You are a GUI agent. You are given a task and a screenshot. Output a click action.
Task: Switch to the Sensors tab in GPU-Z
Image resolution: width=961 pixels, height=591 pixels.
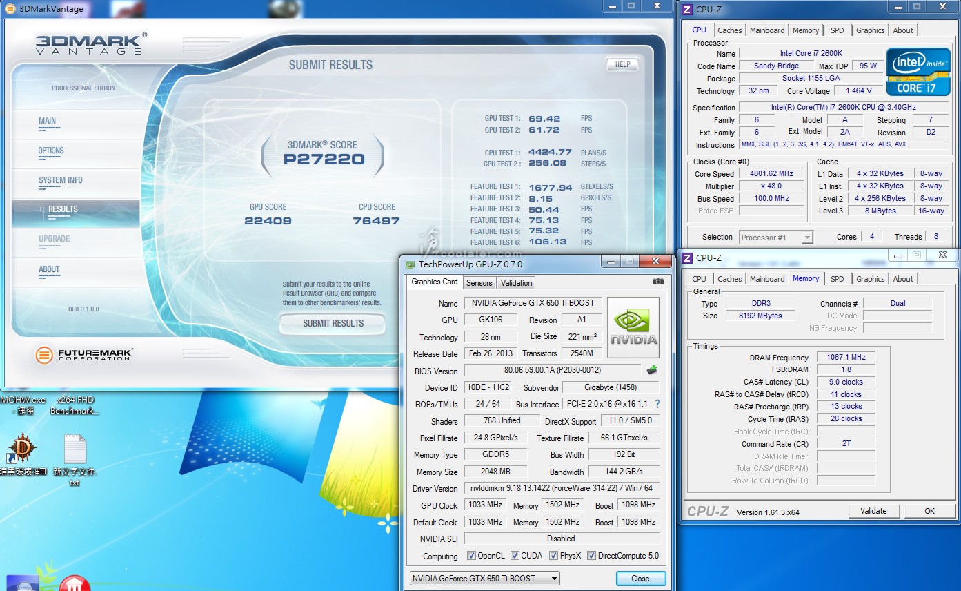479,283
